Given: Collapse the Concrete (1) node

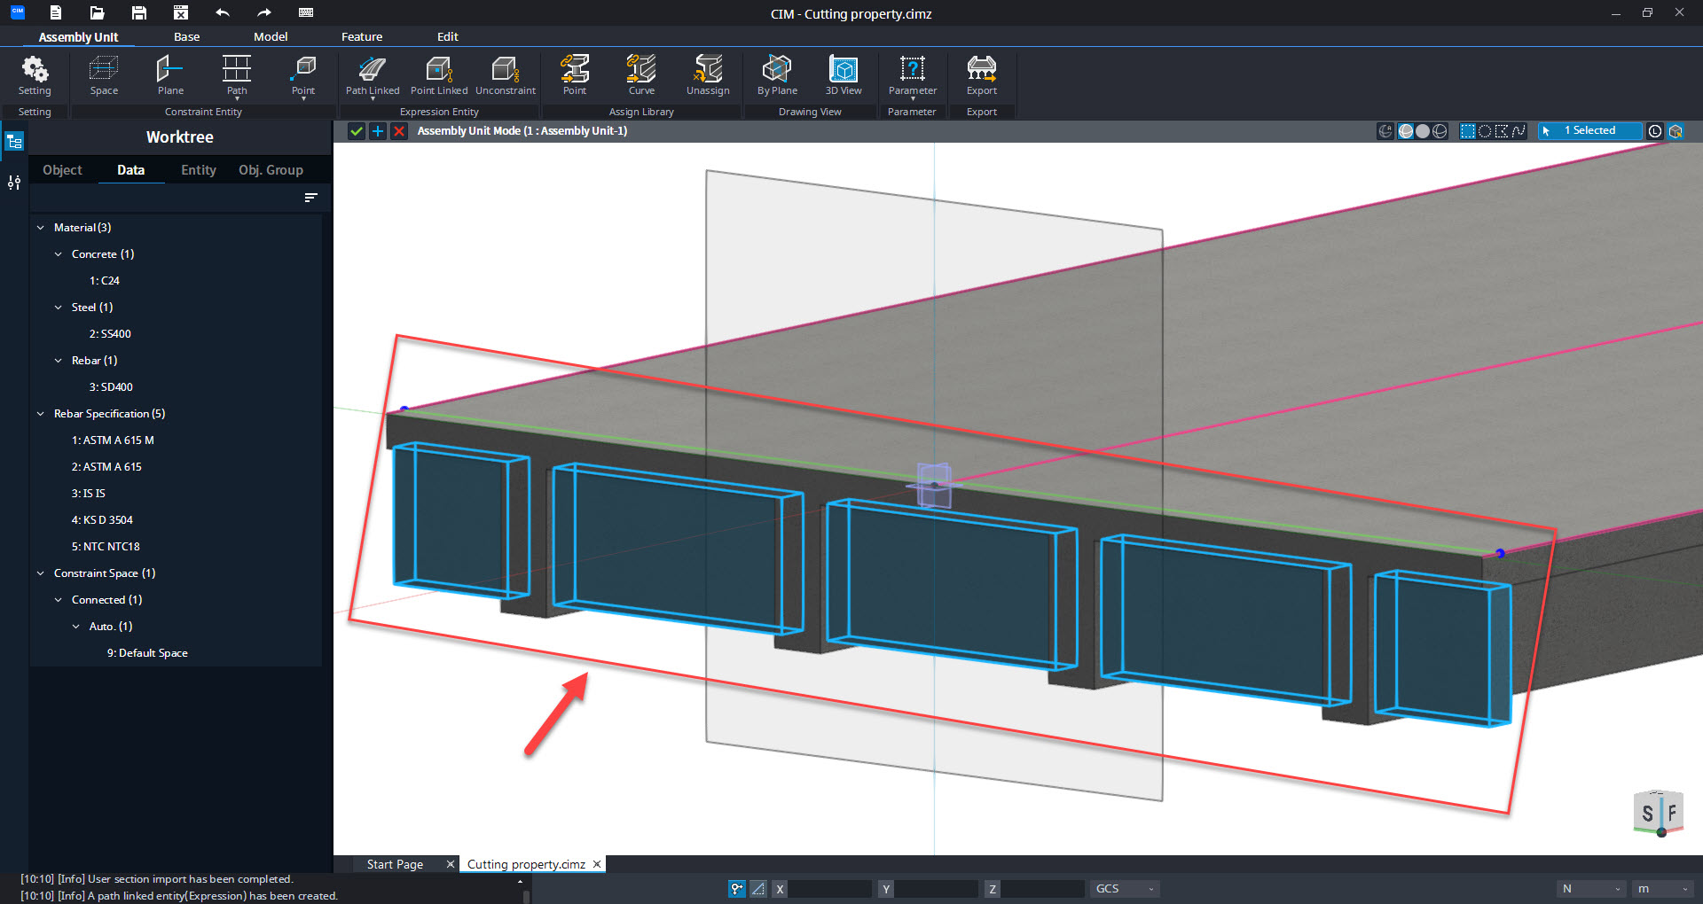Looking at the screenshot, I should pos(59,254).
